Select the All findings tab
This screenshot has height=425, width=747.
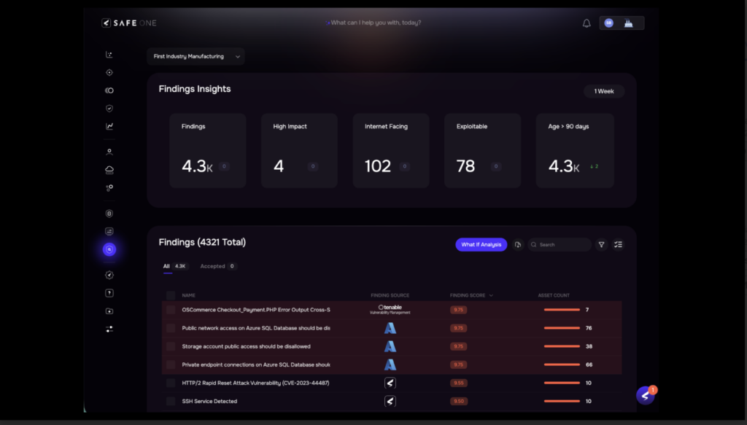click(x=166, y=266)
